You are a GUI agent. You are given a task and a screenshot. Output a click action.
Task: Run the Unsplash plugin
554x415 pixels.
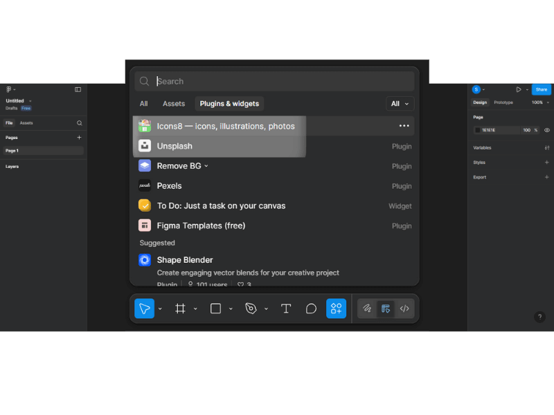pyautogui.click(x=276, y=146)
